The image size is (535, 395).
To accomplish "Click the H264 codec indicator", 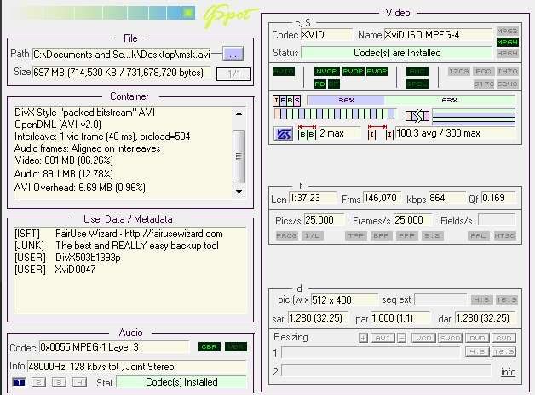I will 508,53.
